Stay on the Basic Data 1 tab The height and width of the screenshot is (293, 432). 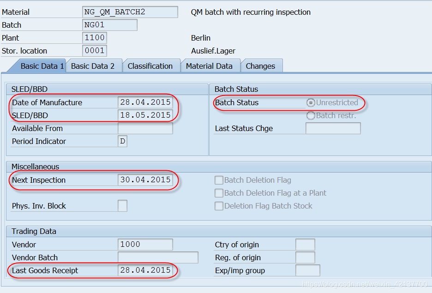click(x=42, y=66)
